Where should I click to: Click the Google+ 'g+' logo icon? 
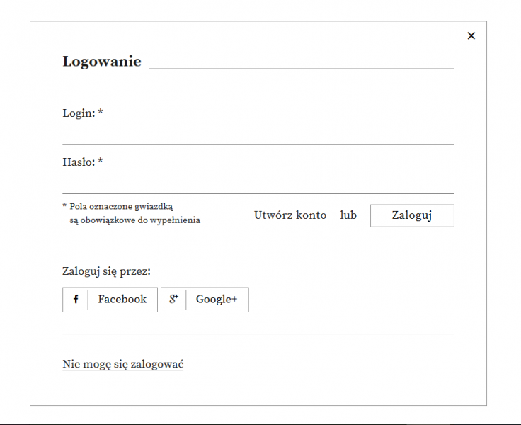(x=173, y=300)
